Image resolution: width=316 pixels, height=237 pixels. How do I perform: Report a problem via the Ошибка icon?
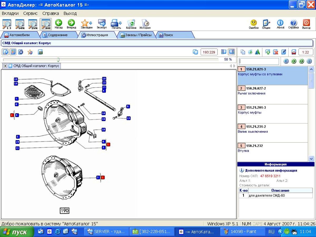pyautogui.click(x=254, y=24)
